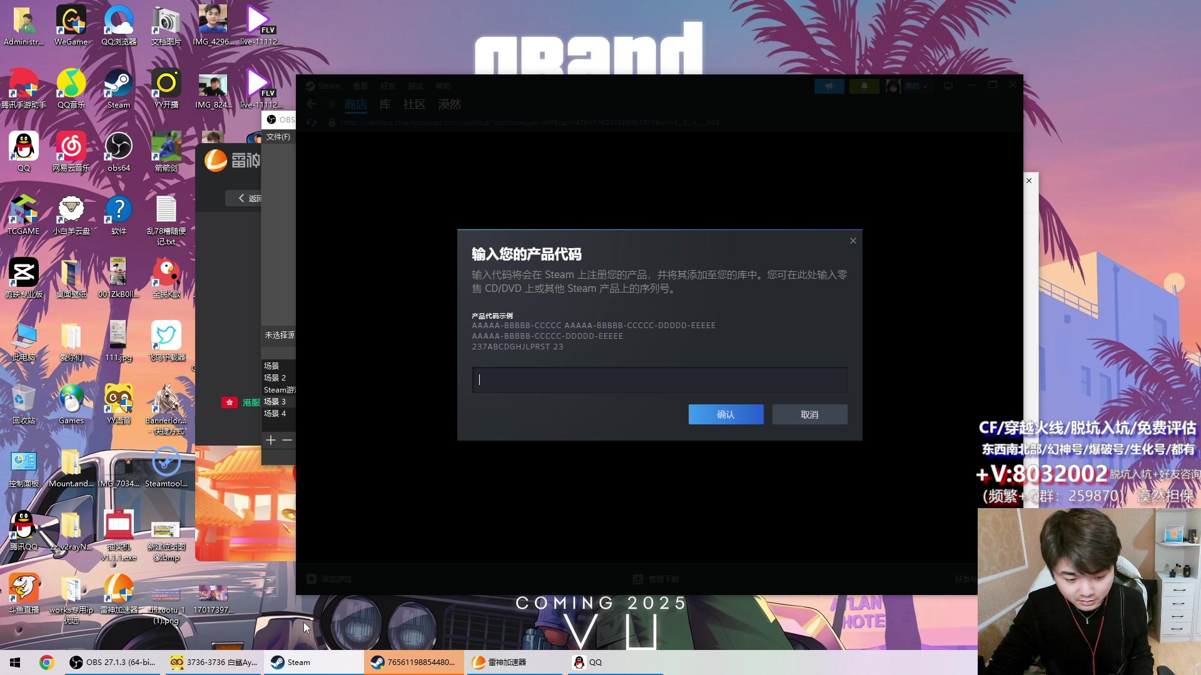Open the 游戏 menu in Steam
The image size is (1201, 675).
pos(415,86)
